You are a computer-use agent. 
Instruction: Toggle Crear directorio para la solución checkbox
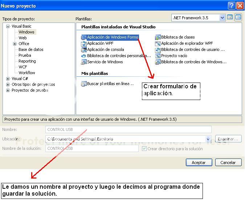[x=144, y=148]
